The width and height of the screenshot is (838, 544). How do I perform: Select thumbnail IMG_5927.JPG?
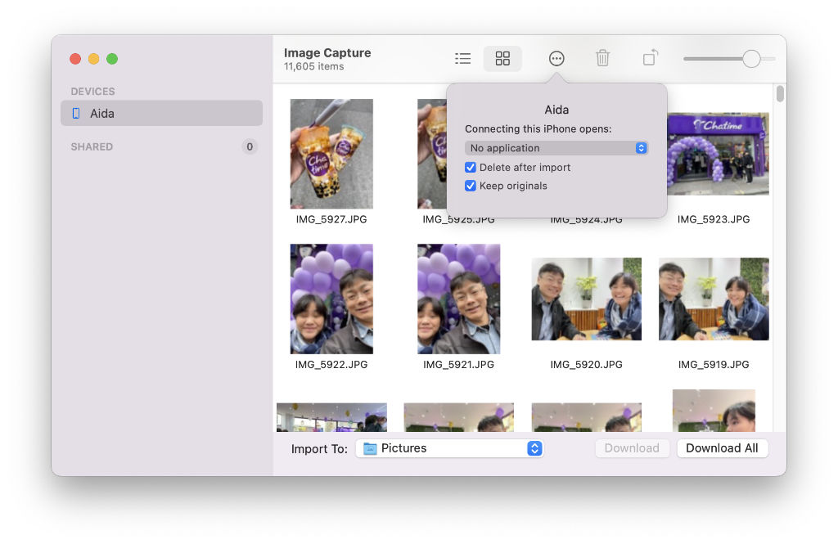[331, 154]
